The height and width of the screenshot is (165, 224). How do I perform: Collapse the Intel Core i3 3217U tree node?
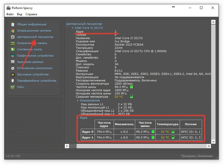(73, 28)
